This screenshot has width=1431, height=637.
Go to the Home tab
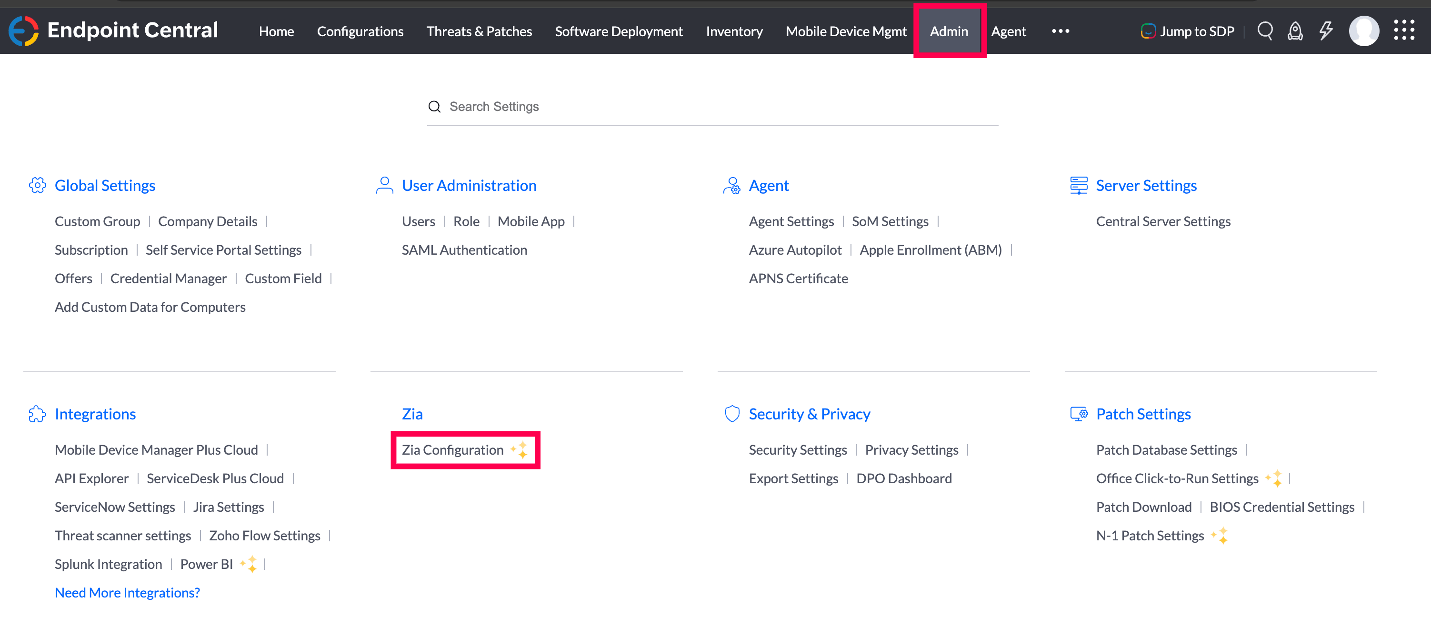(276, 31)
